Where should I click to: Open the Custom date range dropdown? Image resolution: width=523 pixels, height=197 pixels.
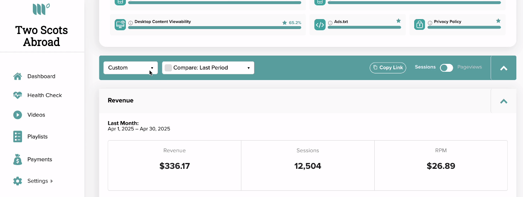coord(130,68)
